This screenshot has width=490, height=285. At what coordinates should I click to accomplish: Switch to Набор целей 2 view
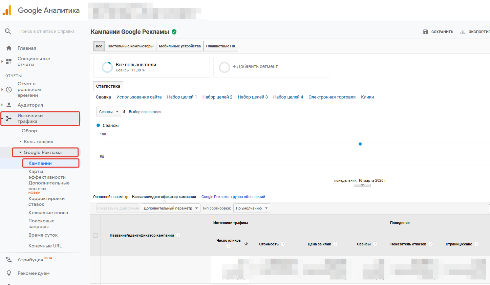(x=217, y=97)
